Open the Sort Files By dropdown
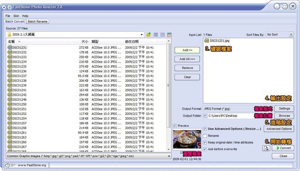The width and height of the screenshot is (300, 171). coord(291,35)
